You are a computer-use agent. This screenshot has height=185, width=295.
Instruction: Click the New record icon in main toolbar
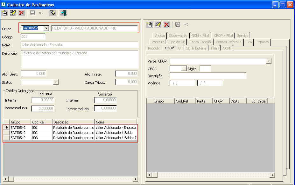4,13
